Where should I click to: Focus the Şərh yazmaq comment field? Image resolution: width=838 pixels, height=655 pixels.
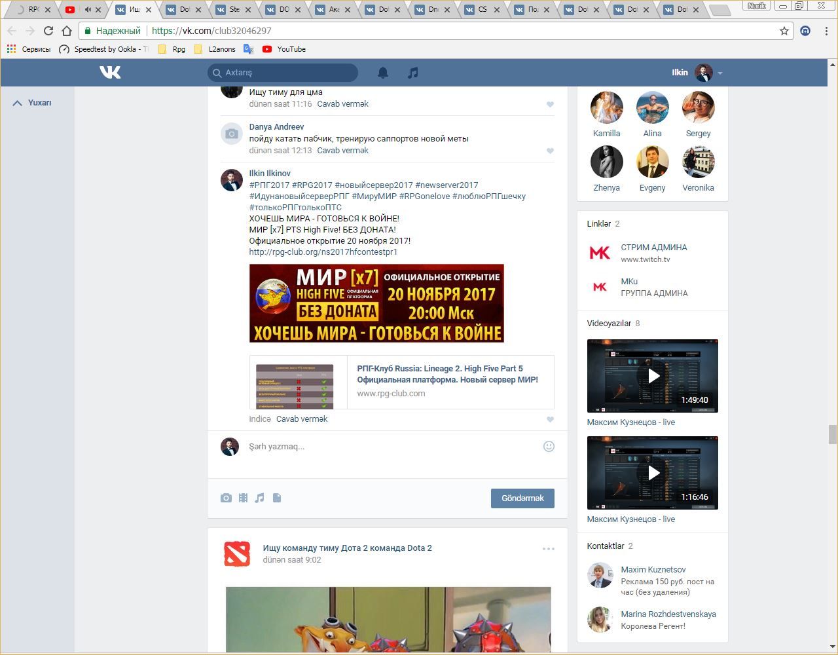[x=393, y=447]
